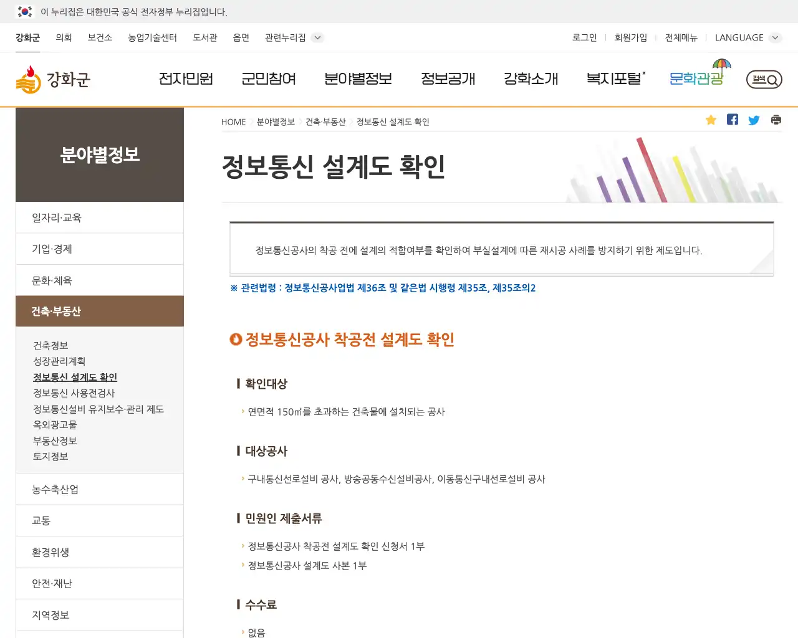Screen dimensions: 798x638
Task: Share the page via the Twitter icon
Action: click(754, 120)
